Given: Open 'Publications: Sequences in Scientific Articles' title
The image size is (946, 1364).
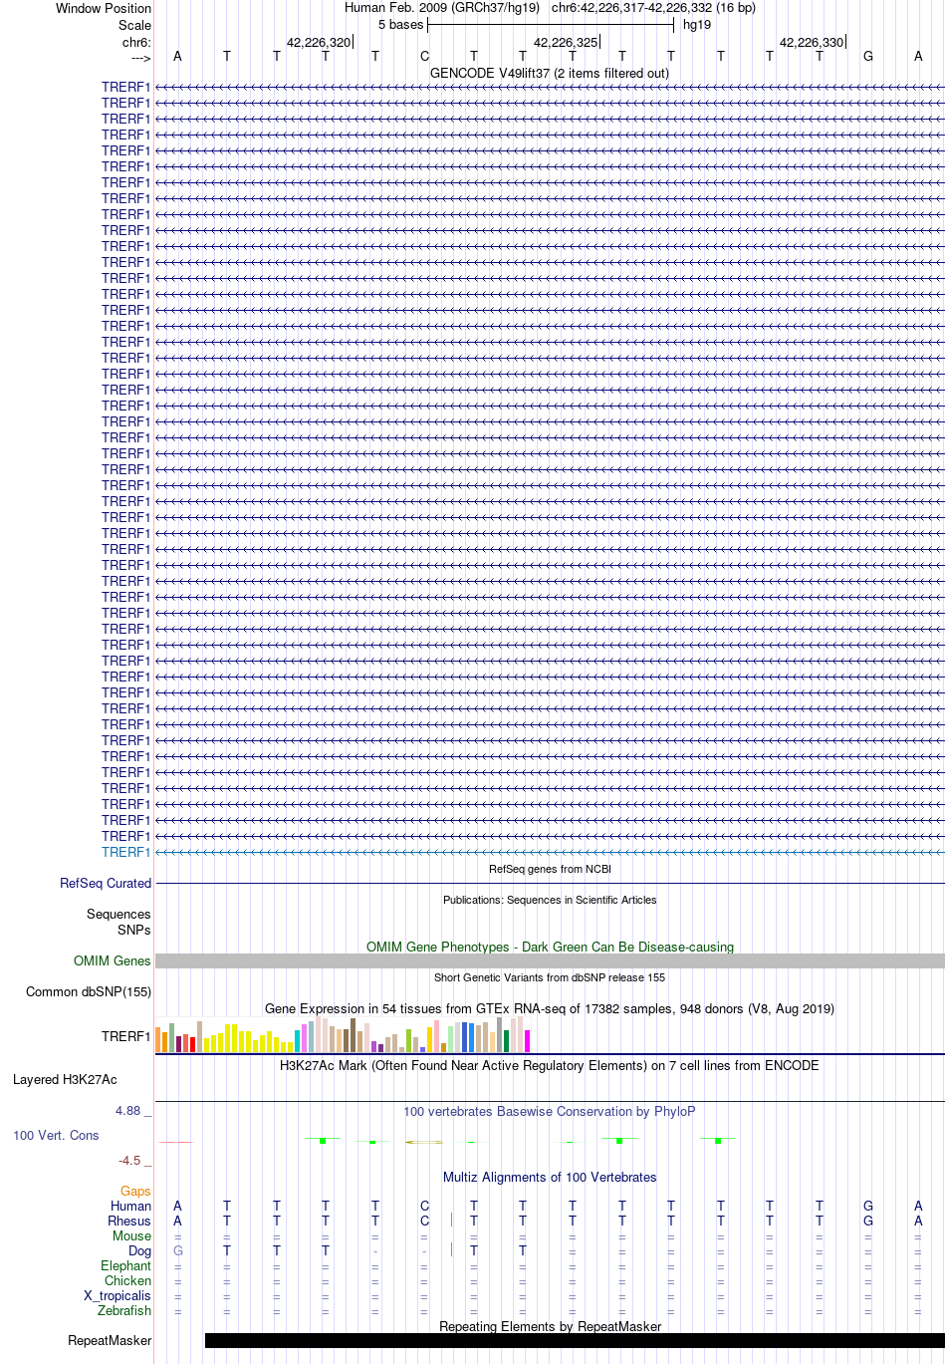Looking at the screenshot, I should pyautogui.click(x=550, y=900).
